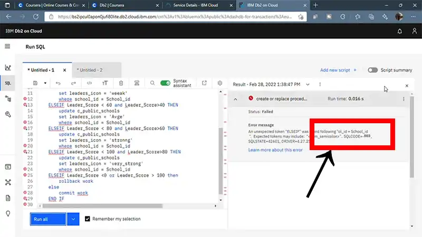Click the Run all button
This screenshot has width=422, height=237.
48,219
